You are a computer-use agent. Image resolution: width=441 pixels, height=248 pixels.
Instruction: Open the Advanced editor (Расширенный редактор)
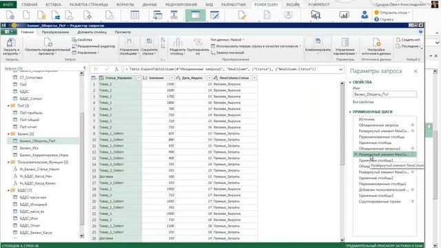[x=94, y=46]
